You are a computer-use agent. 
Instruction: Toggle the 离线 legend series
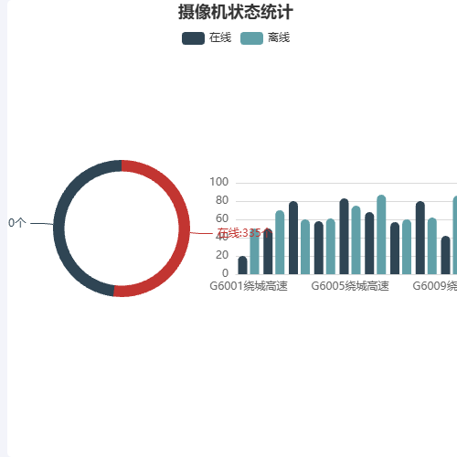pyautogui.click(x=265, y=38)
